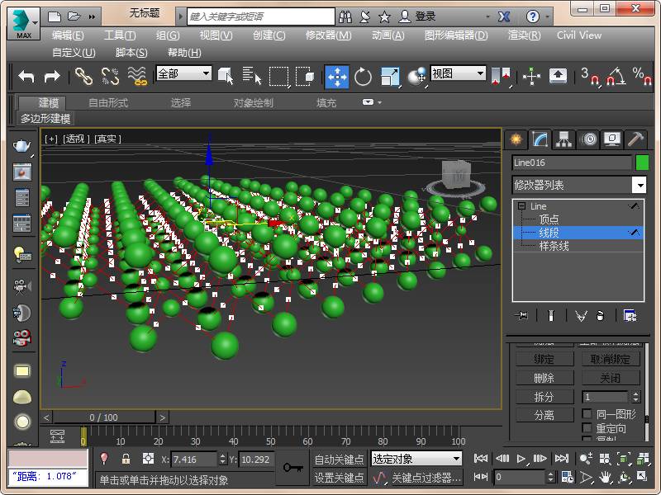
Task: Open the Modify panel tab
Action: tap(540, 139)
